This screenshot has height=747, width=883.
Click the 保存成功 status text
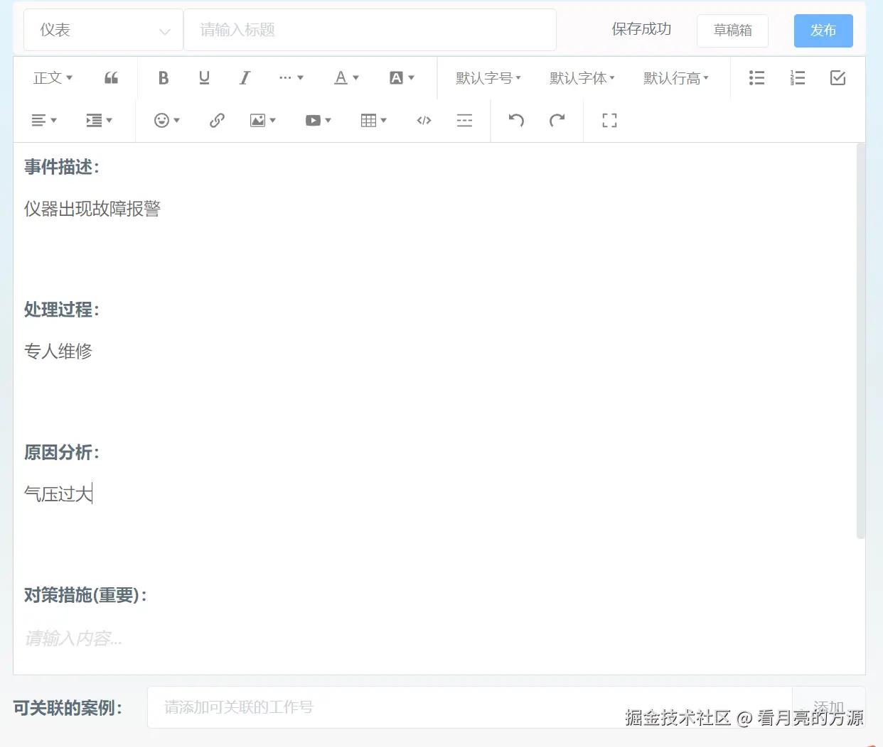click(x=641, y=29)
